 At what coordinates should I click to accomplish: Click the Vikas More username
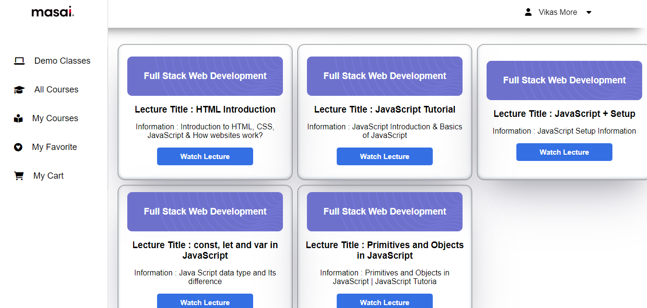point(558,12)
